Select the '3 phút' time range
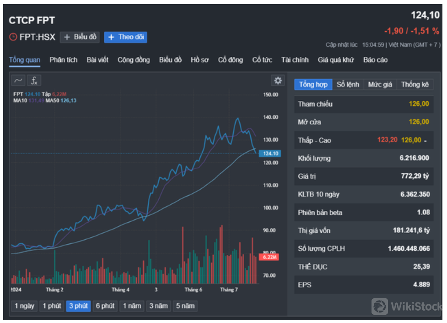The height and width of the screenshot is (323, 447). [78, 306]
